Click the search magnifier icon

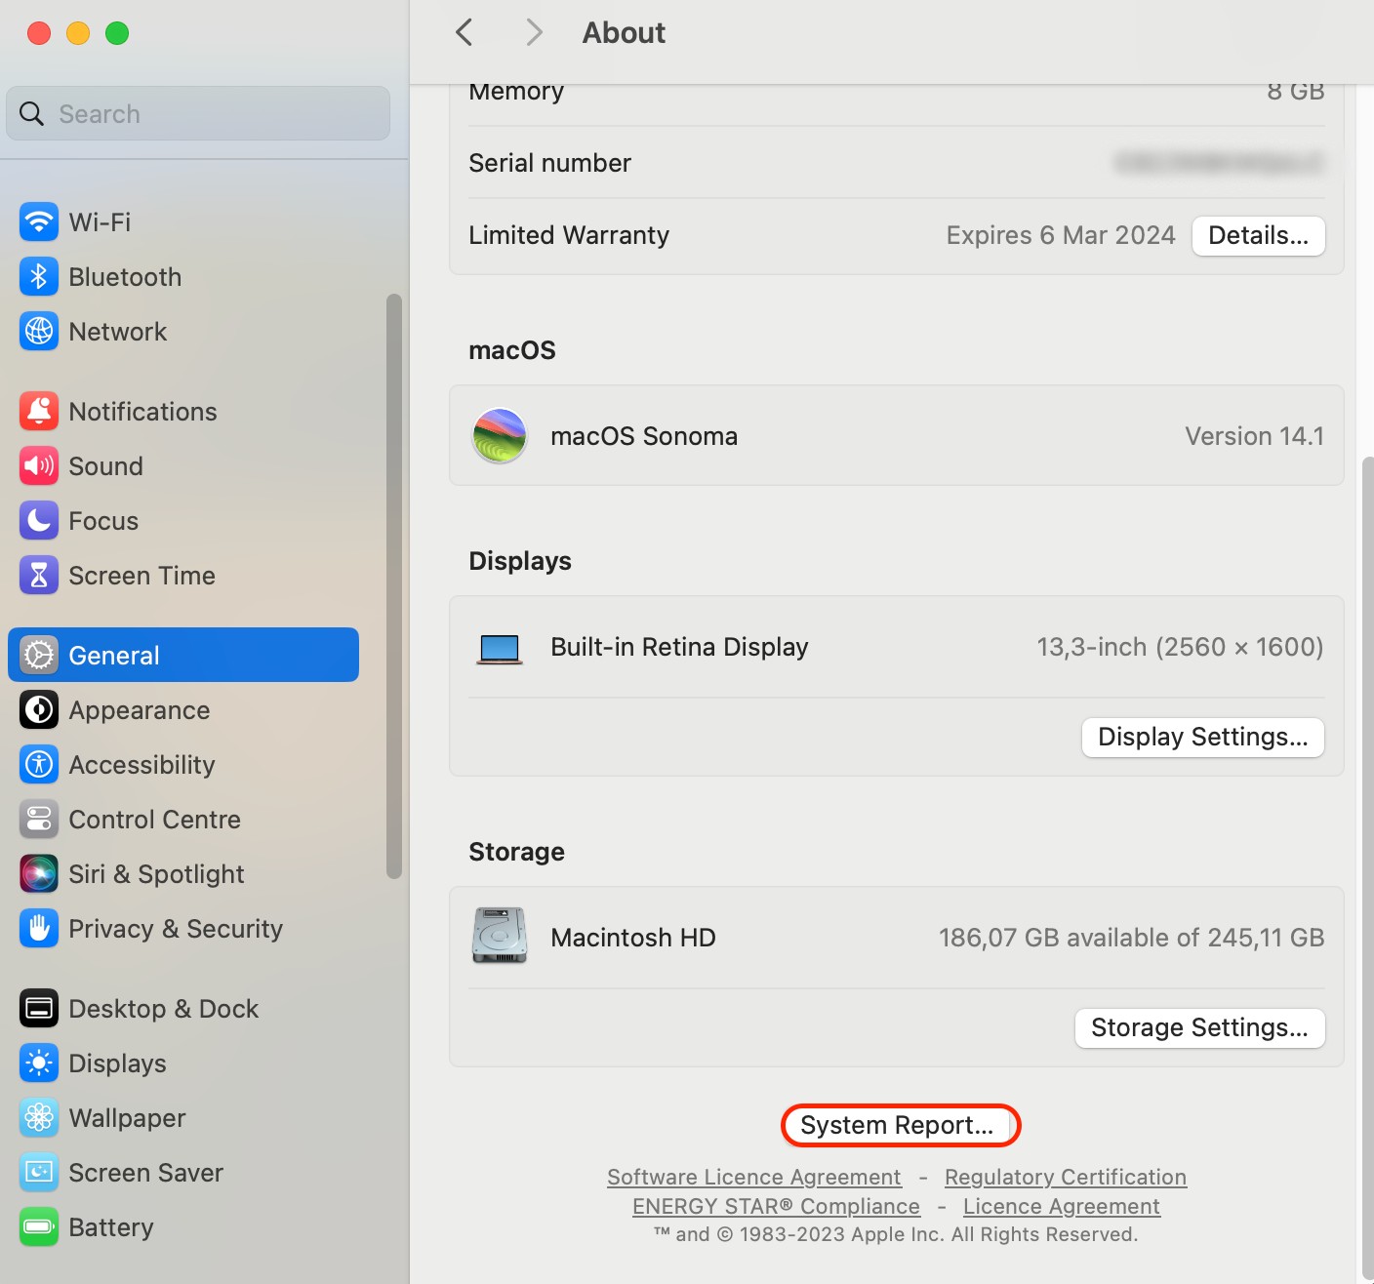[31, 114]
